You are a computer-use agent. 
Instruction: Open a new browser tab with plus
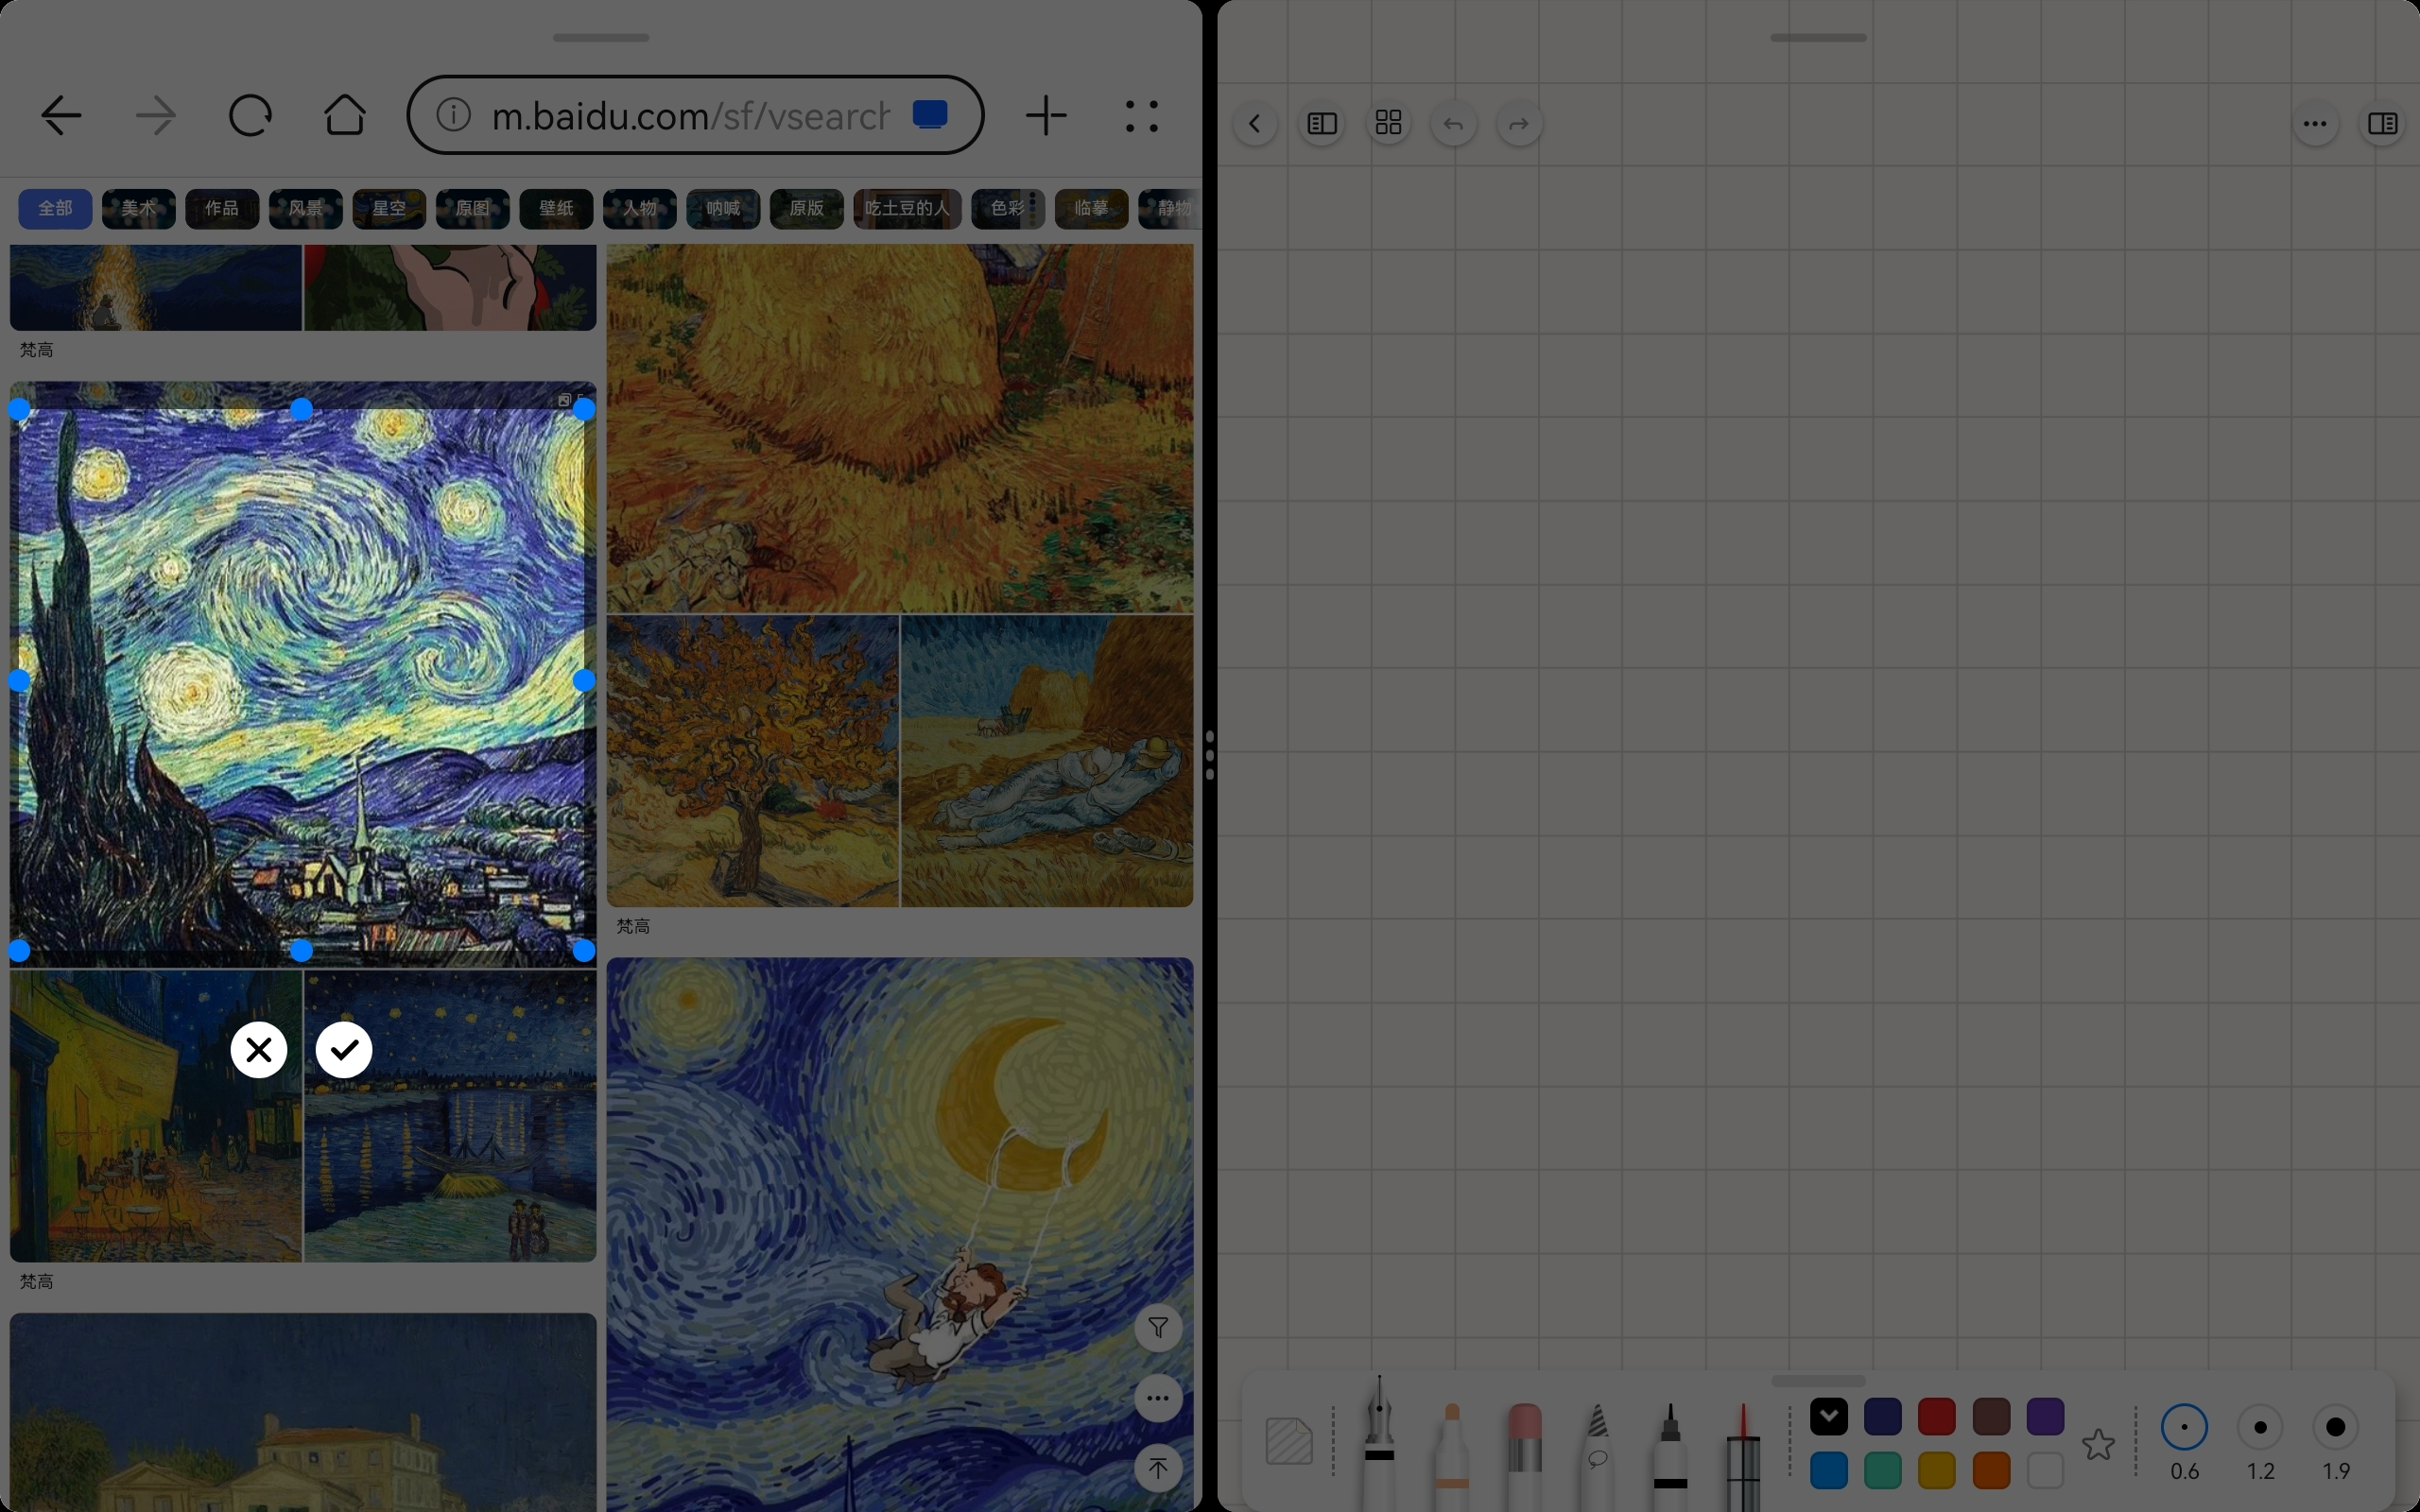point(1046,116)
